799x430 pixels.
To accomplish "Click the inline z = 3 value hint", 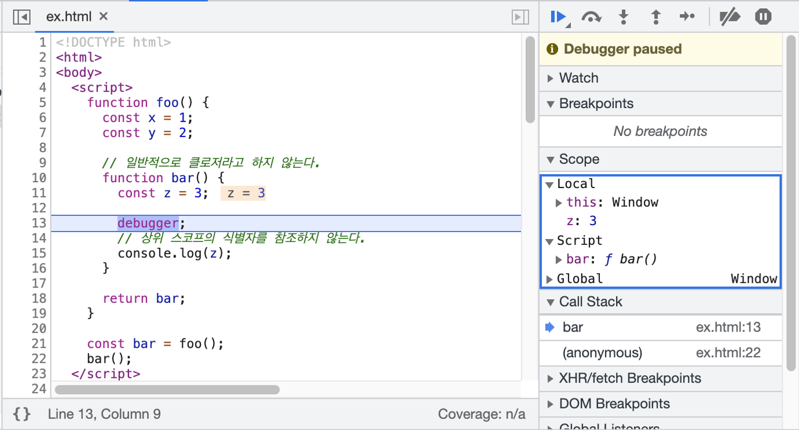I will coord(243,193).
